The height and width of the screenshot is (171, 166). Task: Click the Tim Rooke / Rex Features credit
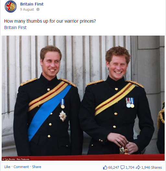16,159
